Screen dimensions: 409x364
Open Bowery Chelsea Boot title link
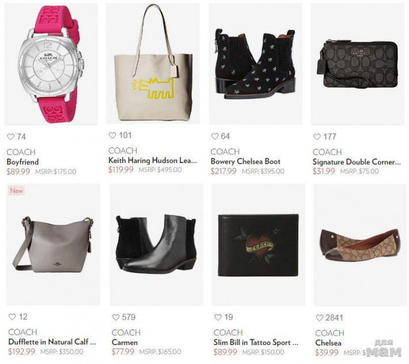245,161
